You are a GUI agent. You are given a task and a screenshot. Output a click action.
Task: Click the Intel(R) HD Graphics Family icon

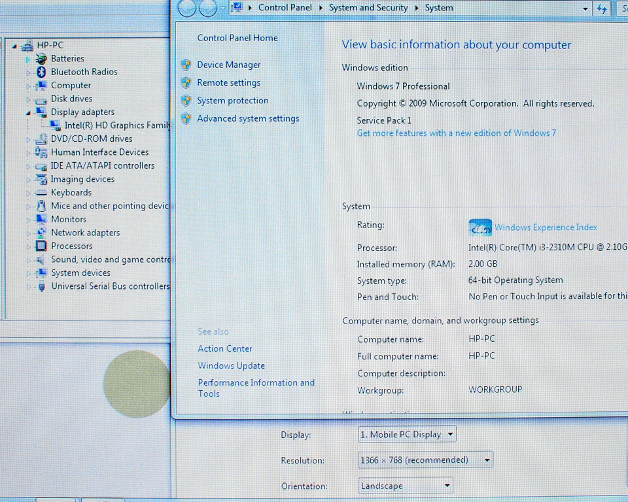[x=55, y=125]
